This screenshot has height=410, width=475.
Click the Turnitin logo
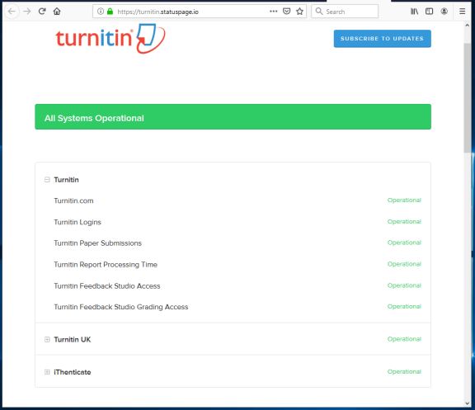coord(111,39)
